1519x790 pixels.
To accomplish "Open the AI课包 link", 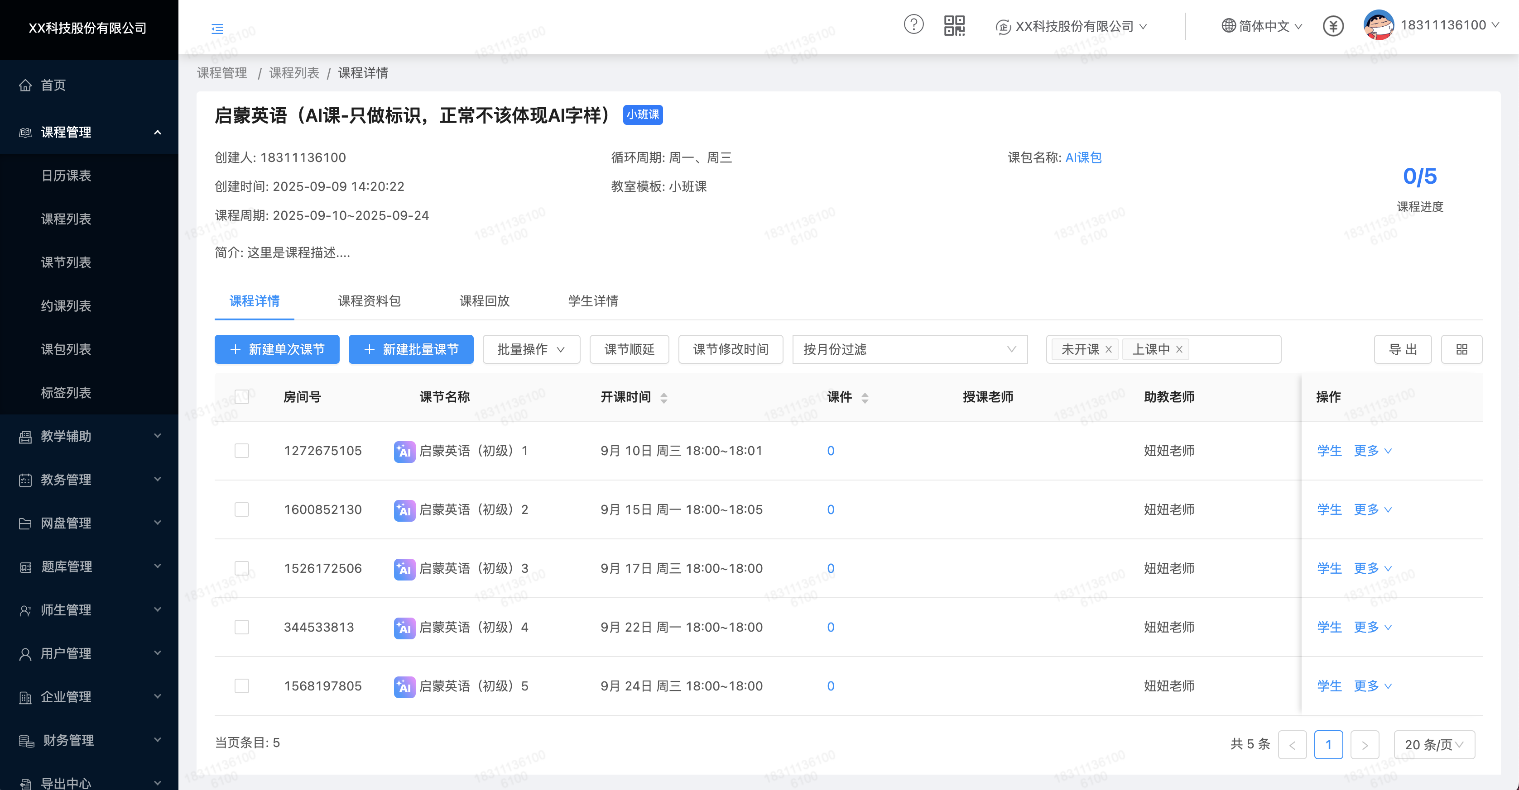I will click(1083, 157).
